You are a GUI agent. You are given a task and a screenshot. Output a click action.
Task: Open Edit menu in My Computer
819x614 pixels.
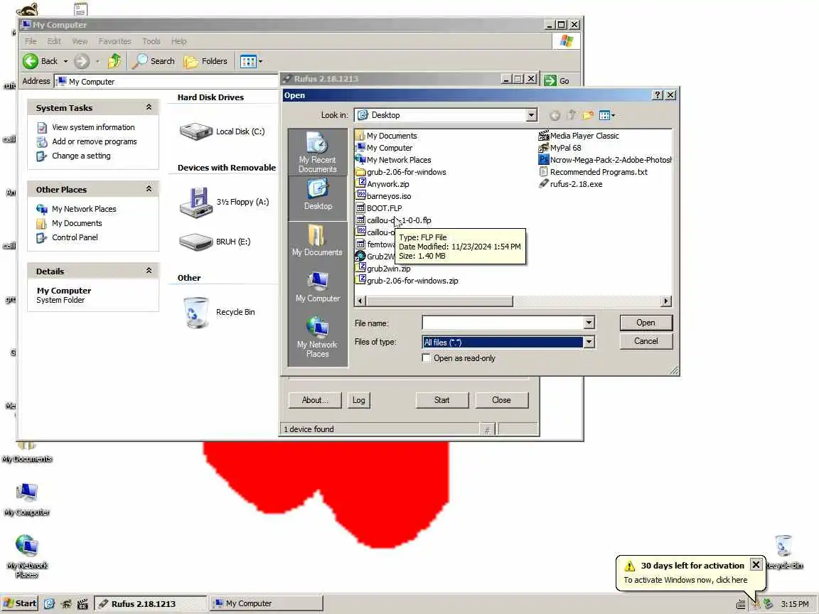(54, 41)
